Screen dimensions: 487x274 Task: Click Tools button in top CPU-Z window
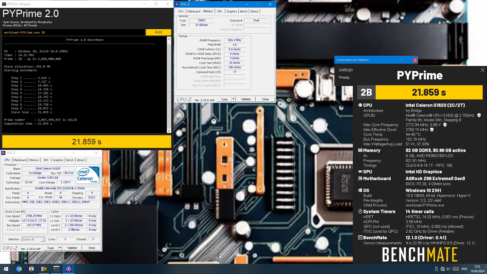coord(224,99)
